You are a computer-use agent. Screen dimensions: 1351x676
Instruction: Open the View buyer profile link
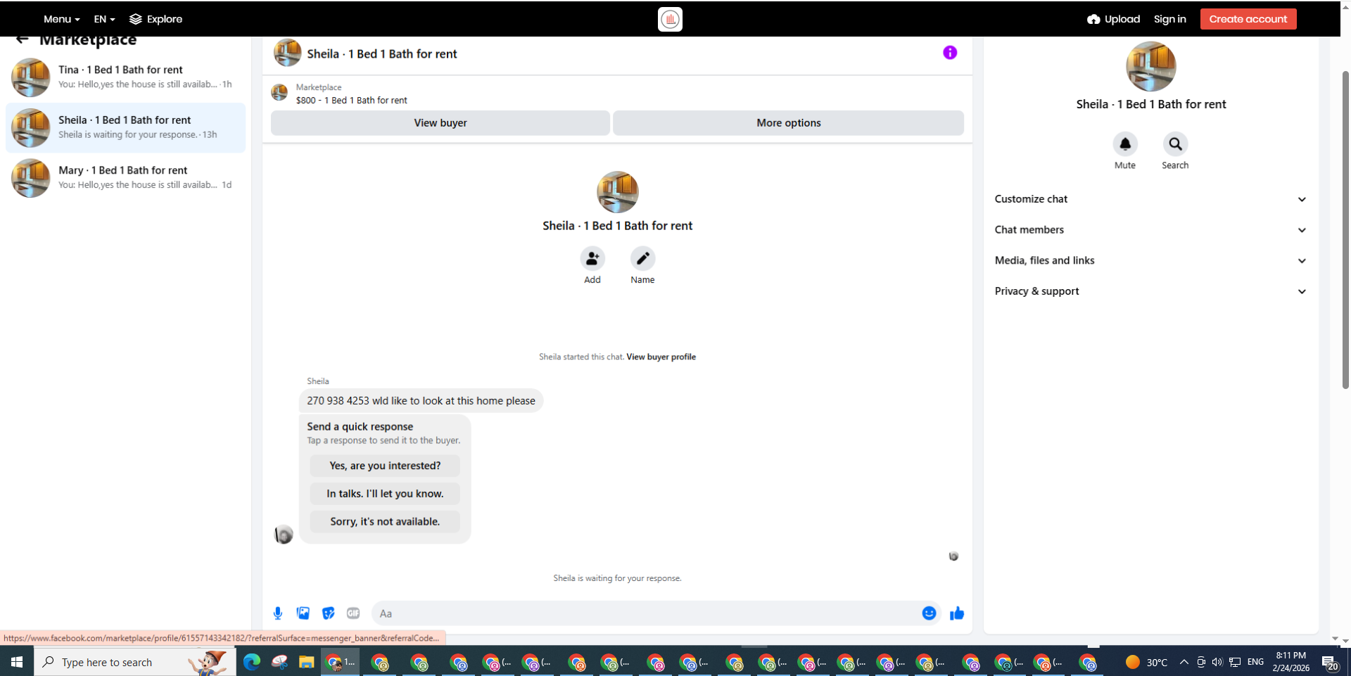point(661,357)
